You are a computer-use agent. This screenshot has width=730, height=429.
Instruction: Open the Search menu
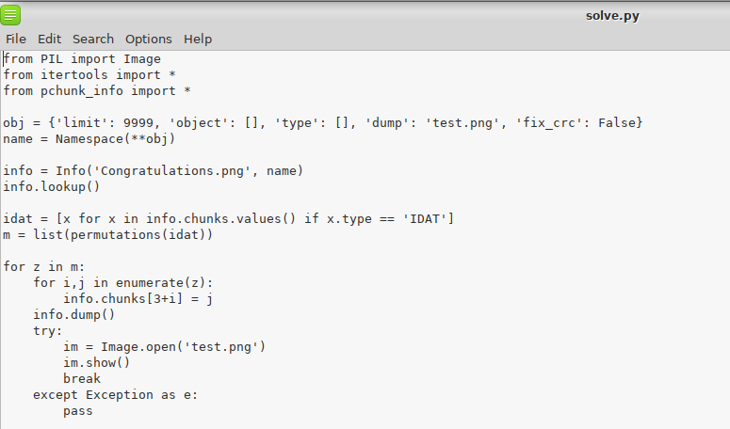(x=93, y=39)
